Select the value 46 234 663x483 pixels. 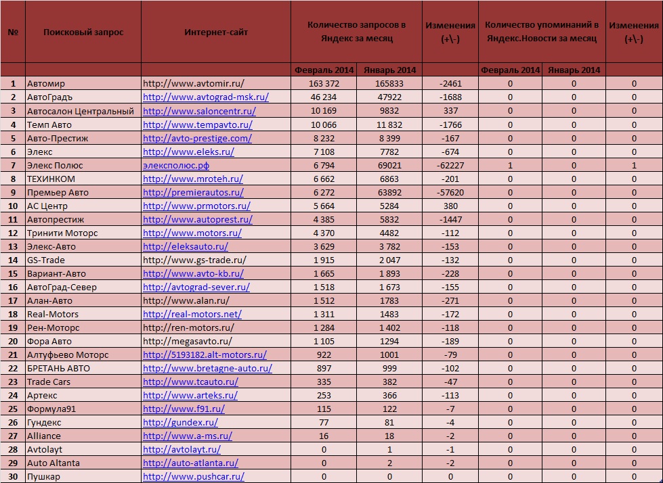[324, 97]
